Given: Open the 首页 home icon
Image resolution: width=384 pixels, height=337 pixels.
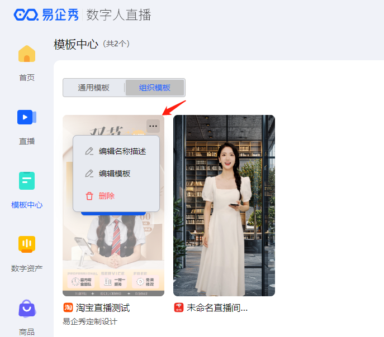Looking at the screenshot, I should 27,54.
